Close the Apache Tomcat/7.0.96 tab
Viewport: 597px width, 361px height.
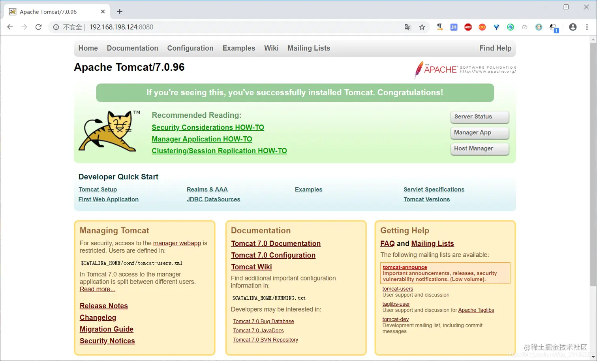click(x=103, y=11)
